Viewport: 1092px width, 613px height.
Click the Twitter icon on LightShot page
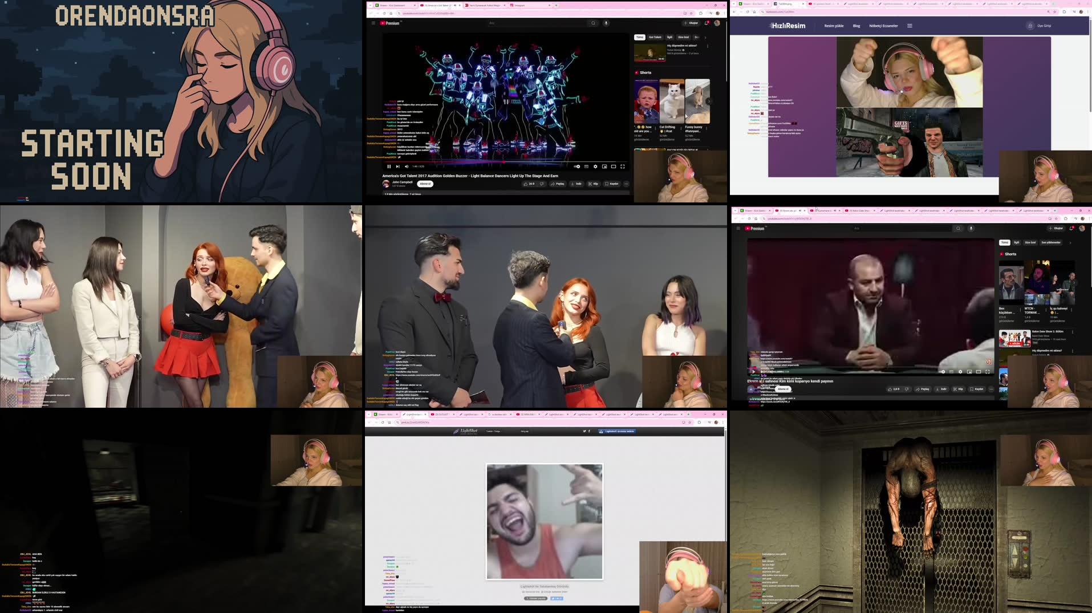584,431
